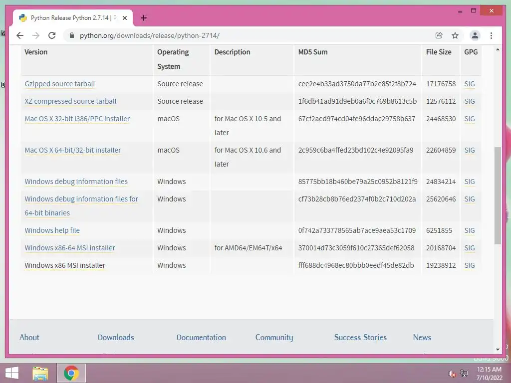Image resolution: width=511 pixels, height=383 pixels.
Task: Open SIG for Mac 64-bit/32-bit installer
Action: pos(469,150)
